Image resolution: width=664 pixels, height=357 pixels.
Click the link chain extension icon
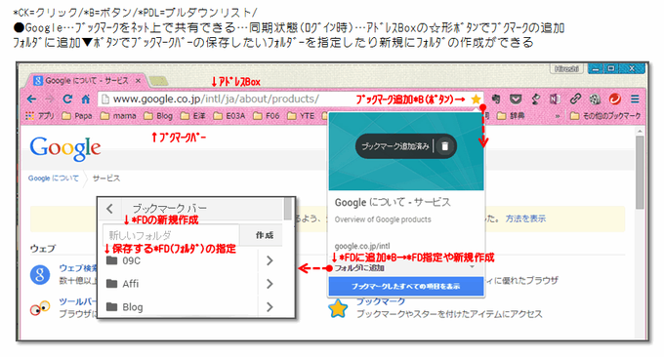pos(574,99)
